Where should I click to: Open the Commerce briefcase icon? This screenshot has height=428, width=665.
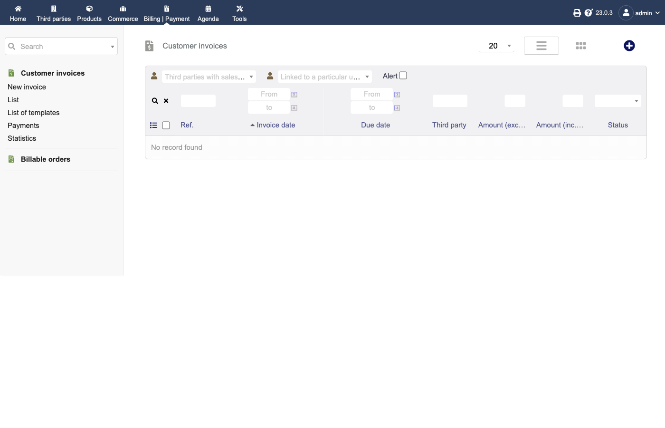(123, 9)
